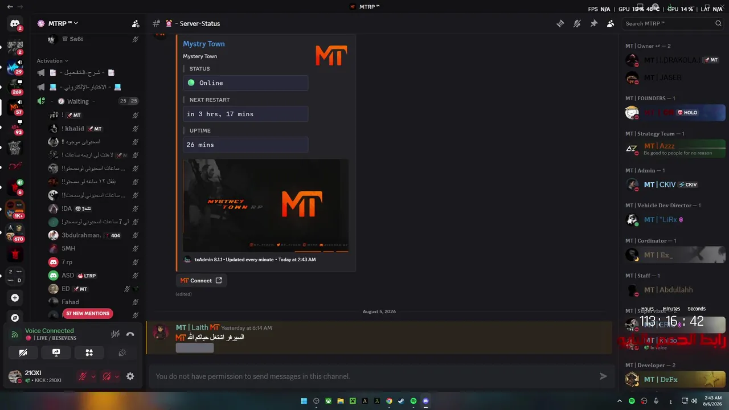Share your screen in voice panel
The width and height of the screenshot is (729, 410).
[56, 352]
